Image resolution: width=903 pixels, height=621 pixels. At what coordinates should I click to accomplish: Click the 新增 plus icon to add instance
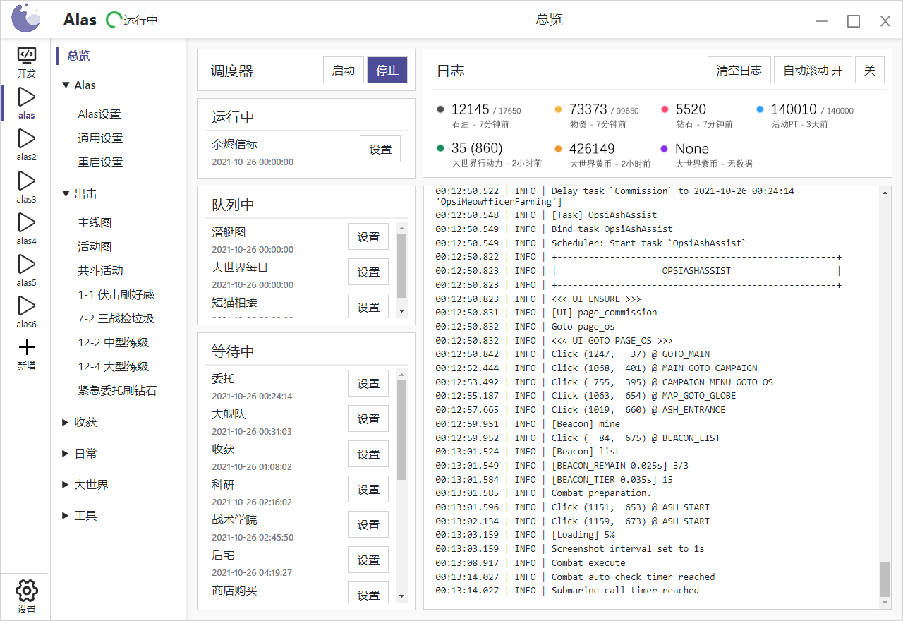pos(26,346)
